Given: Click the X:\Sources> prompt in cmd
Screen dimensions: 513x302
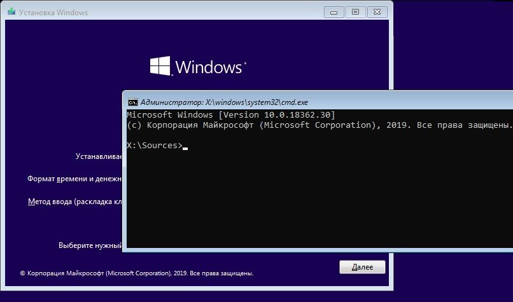Looking at the screenshot, I should 155,146.
